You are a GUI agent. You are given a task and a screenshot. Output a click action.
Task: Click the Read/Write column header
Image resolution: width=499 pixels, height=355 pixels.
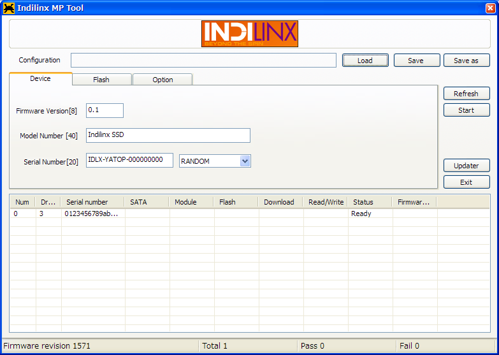click(325, 202)
